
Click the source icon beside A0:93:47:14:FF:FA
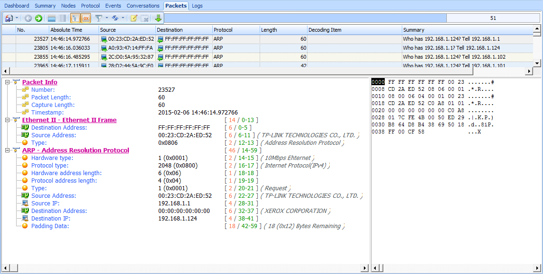(x=104, y=48)
